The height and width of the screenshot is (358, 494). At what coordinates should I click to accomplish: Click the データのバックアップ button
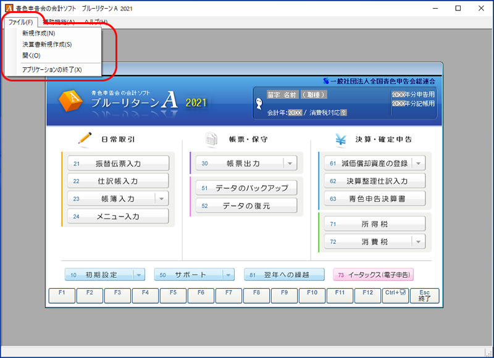[246, 188]
